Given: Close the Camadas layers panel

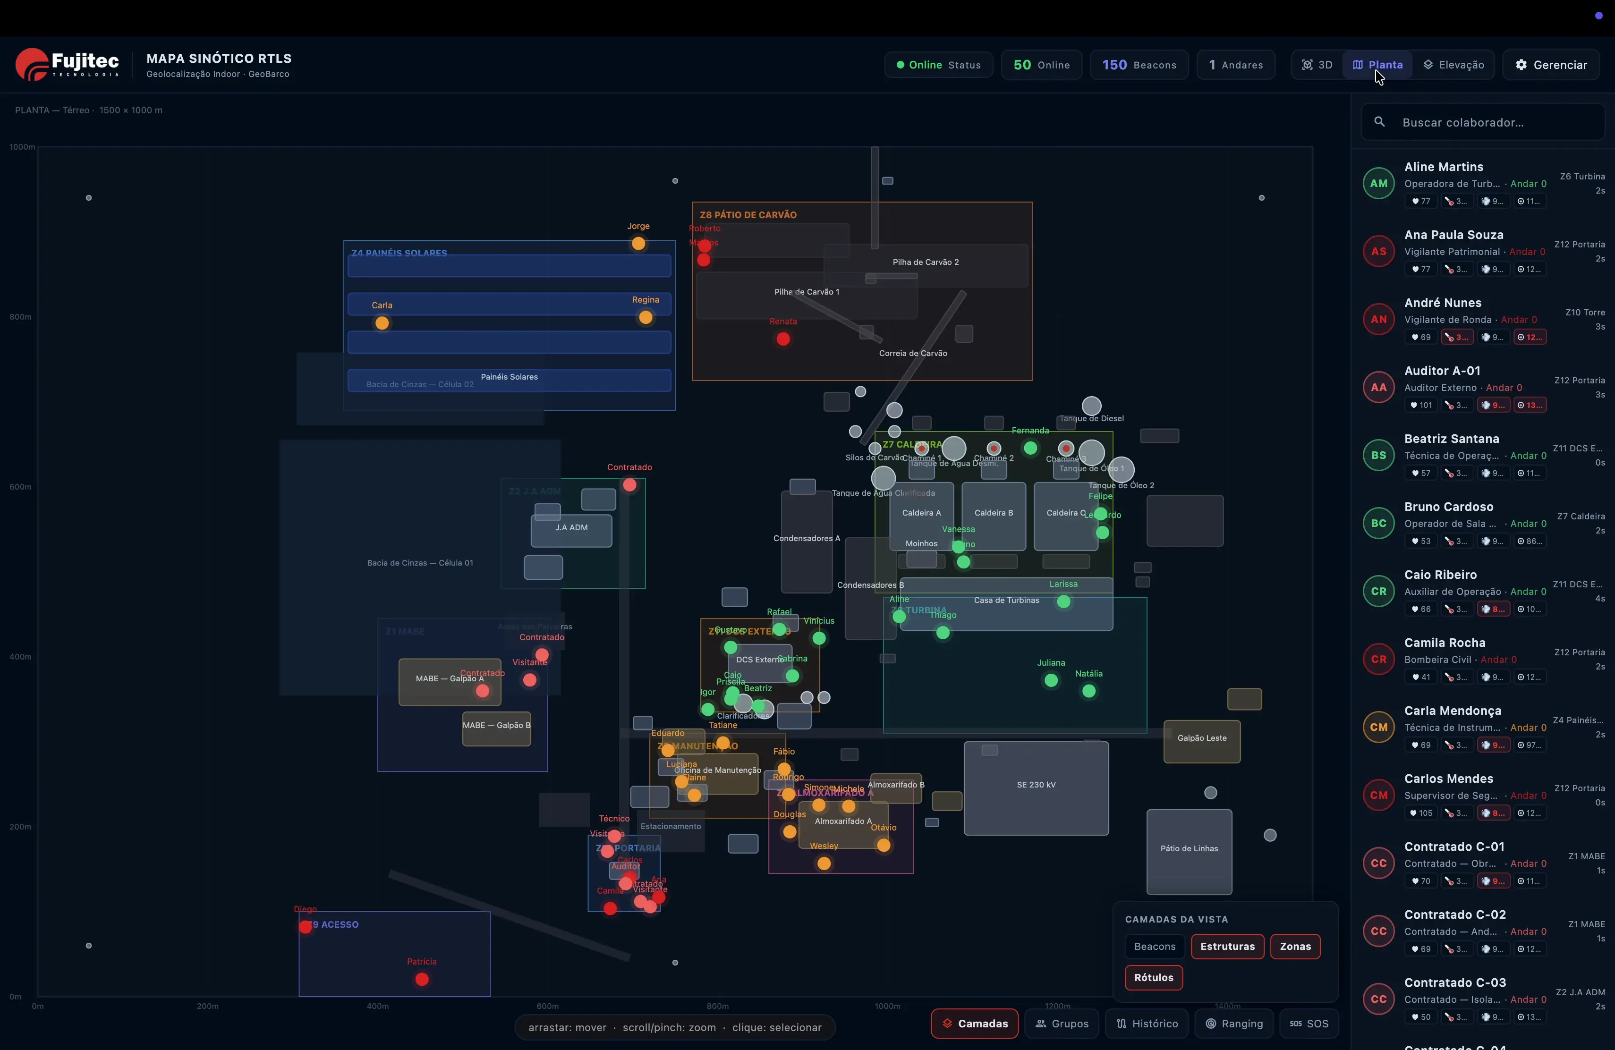Looking at the screenshot, I should [974, 1024].
